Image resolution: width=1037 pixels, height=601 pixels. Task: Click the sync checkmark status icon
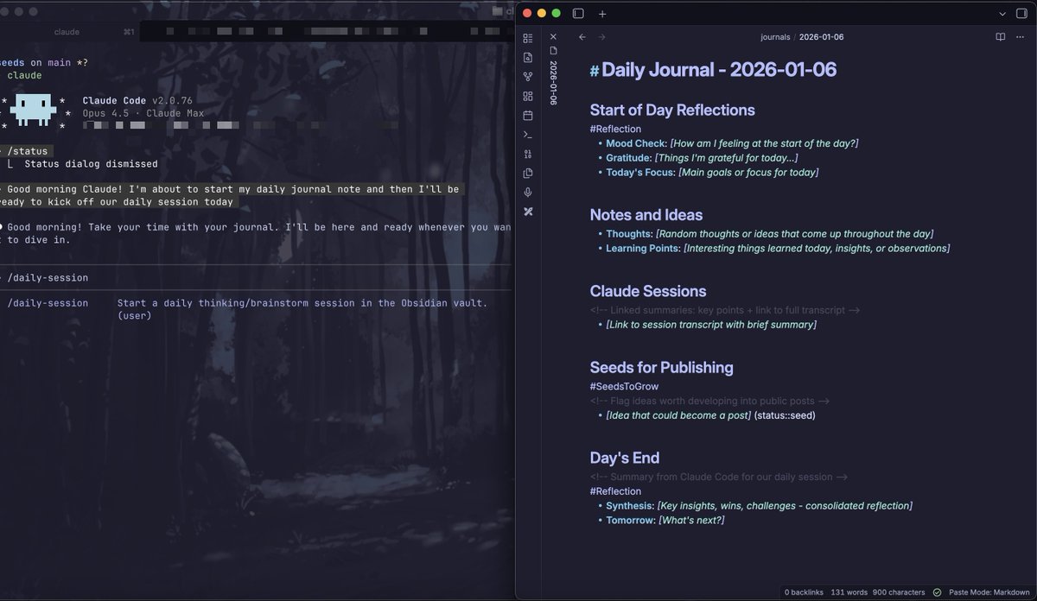pyautogui.click(x=937, y=592)
